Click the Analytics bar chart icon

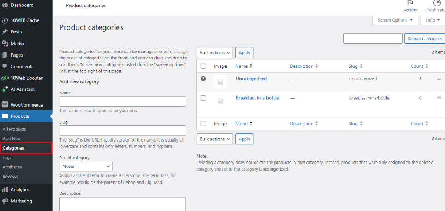point(4,189)
